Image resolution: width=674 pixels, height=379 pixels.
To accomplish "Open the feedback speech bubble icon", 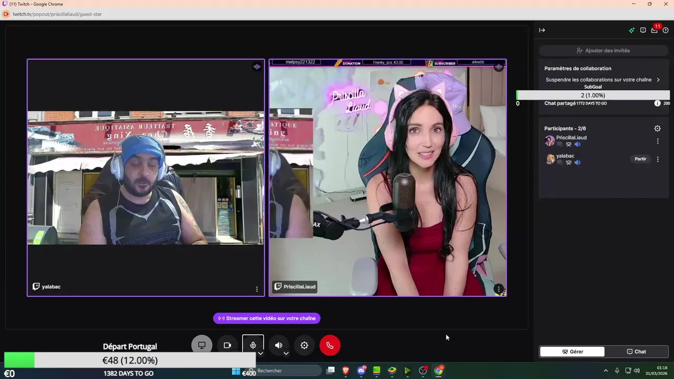I will point(643,30).
